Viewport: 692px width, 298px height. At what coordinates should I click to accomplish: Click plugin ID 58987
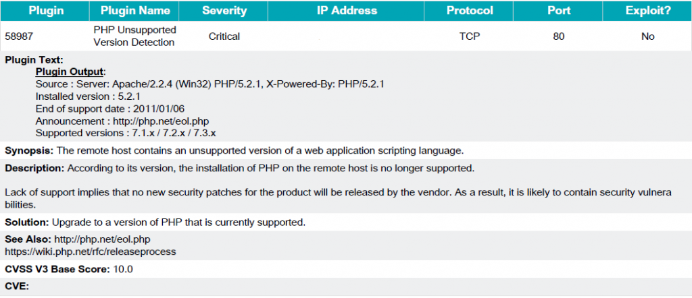click(18, 36)
